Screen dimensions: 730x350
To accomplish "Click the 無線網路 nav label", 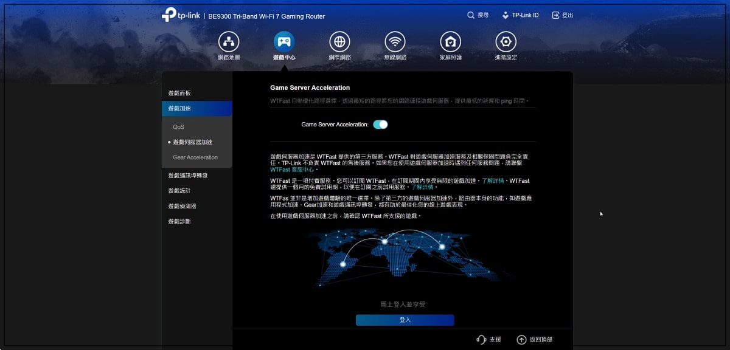I will (395, 57).
